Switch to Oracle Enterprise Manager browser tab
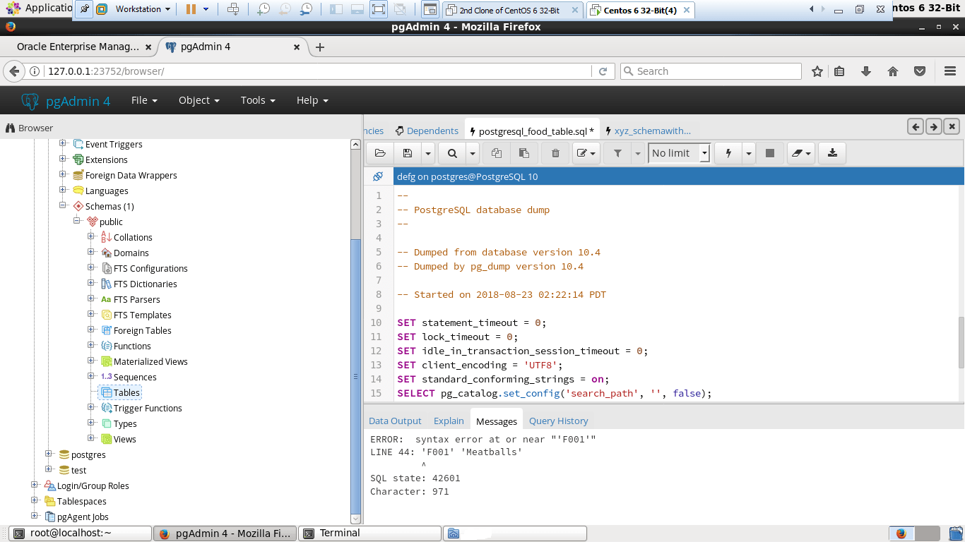This screenshot has width=965, height=549. click(78, 47)
